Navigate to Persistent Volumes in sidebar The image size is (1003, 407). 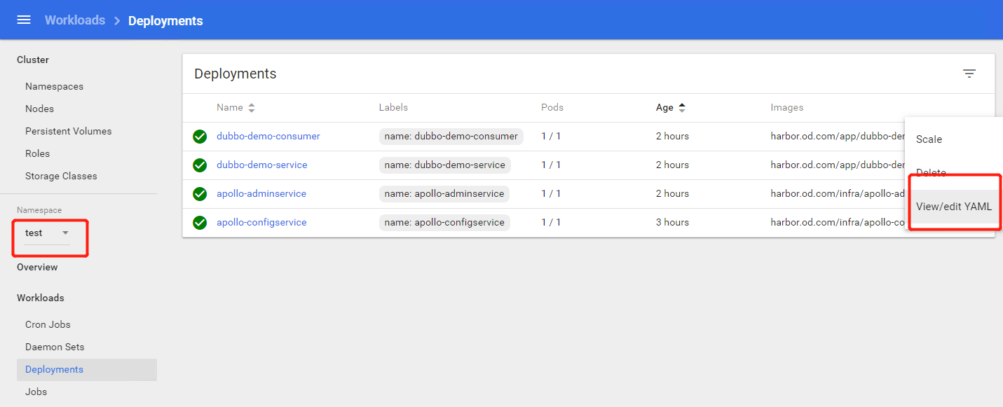pyautogui.click(x=68, y=132)
